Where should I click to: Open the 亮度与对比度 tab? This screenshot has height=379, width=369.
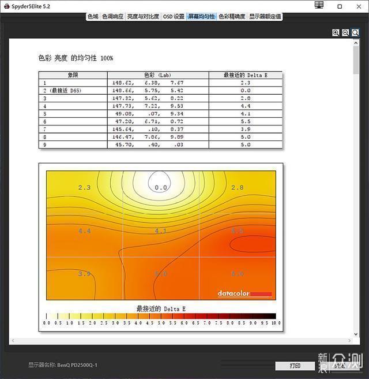point(143,16)
